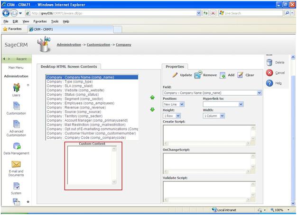Screen dimensions: 297x215
Task: Open the View menu
Action: click(x=26, y=21)
